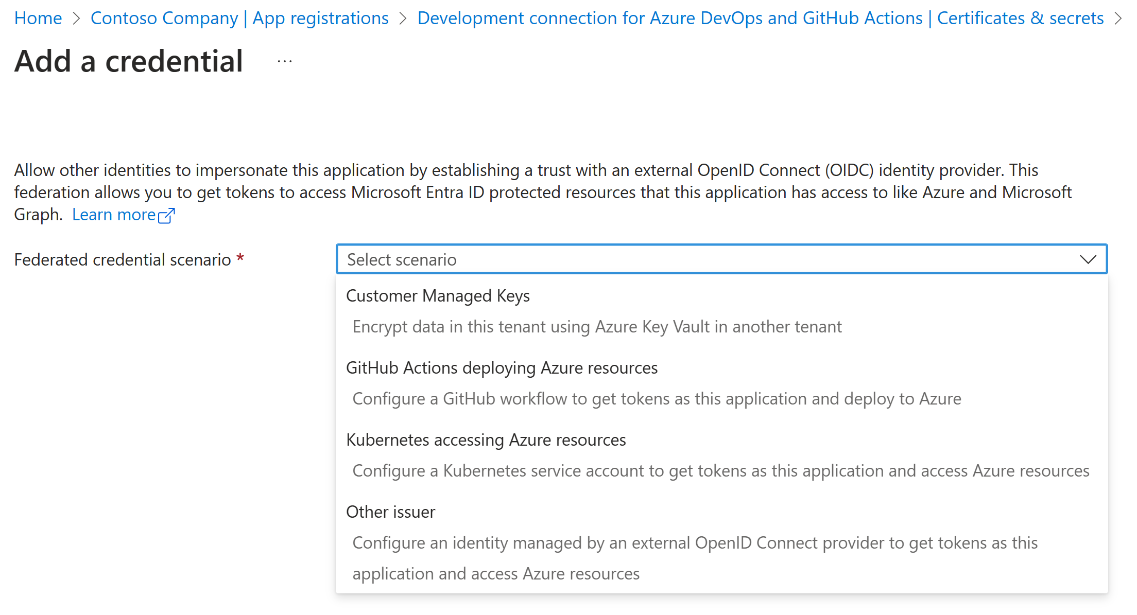Open the ellipsis more options menu
The height and width of the screenshot is (615, 1137).
[284, 62]
